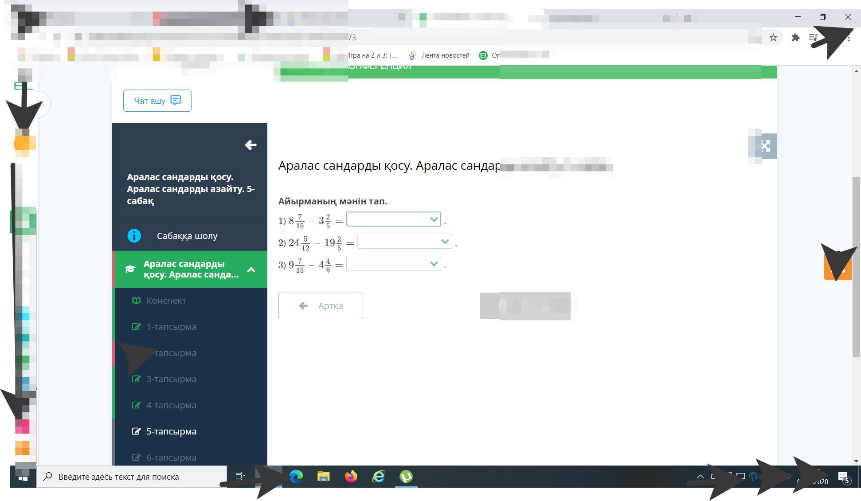Open answer dropdown for equation 1
The image size is (861, 501).
coord(393,219)
